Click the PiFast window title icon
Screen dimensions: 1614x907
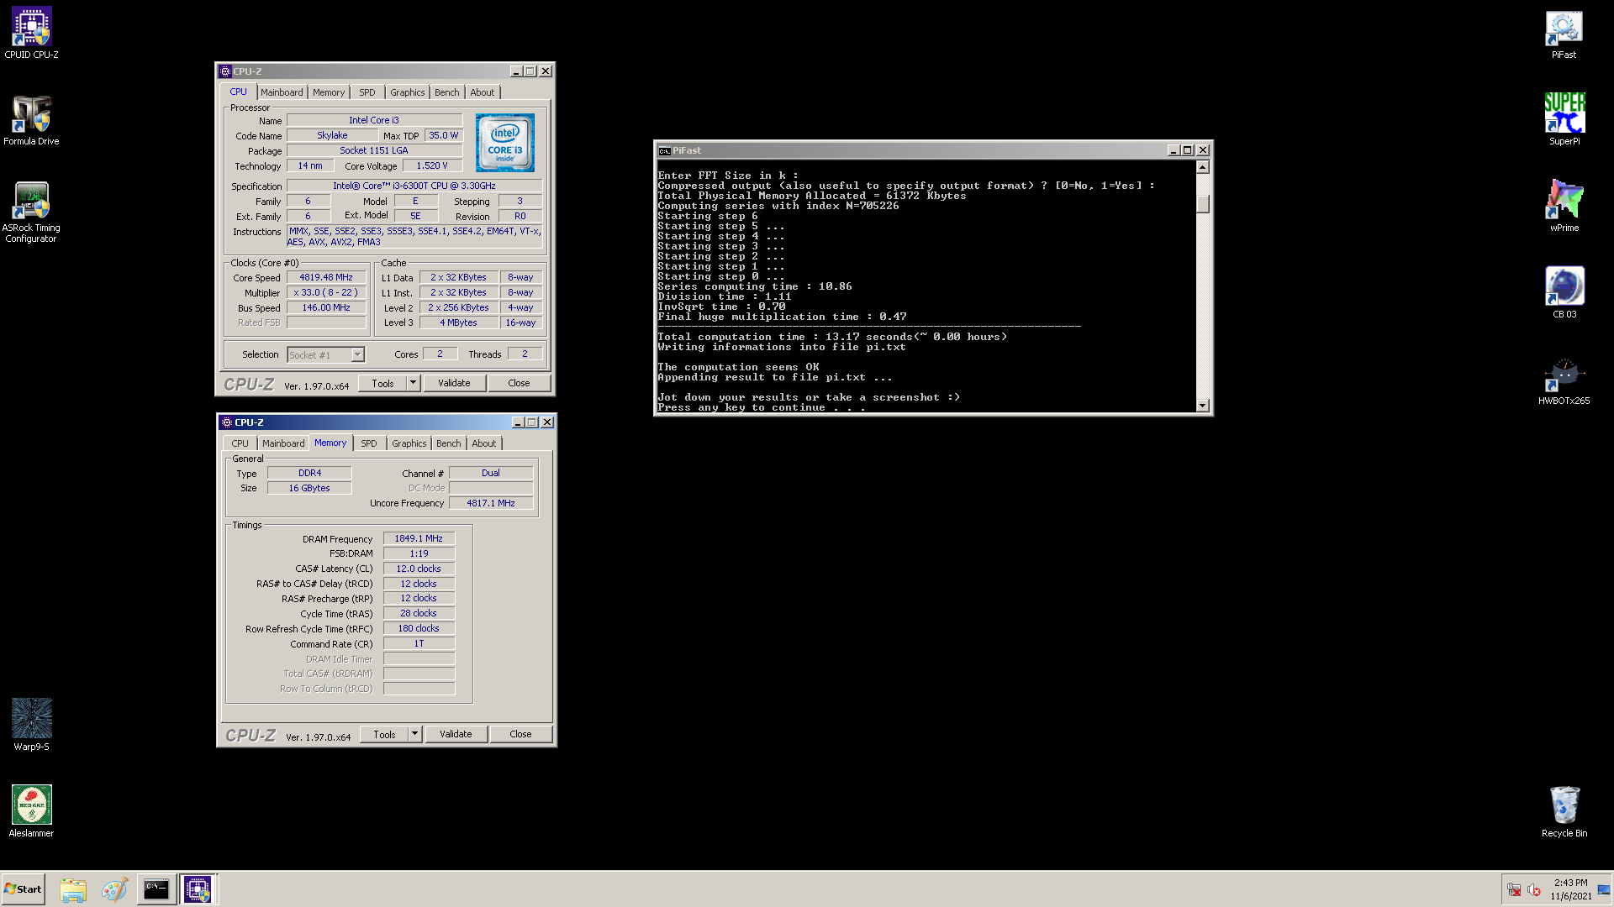(x=664, y=150)
